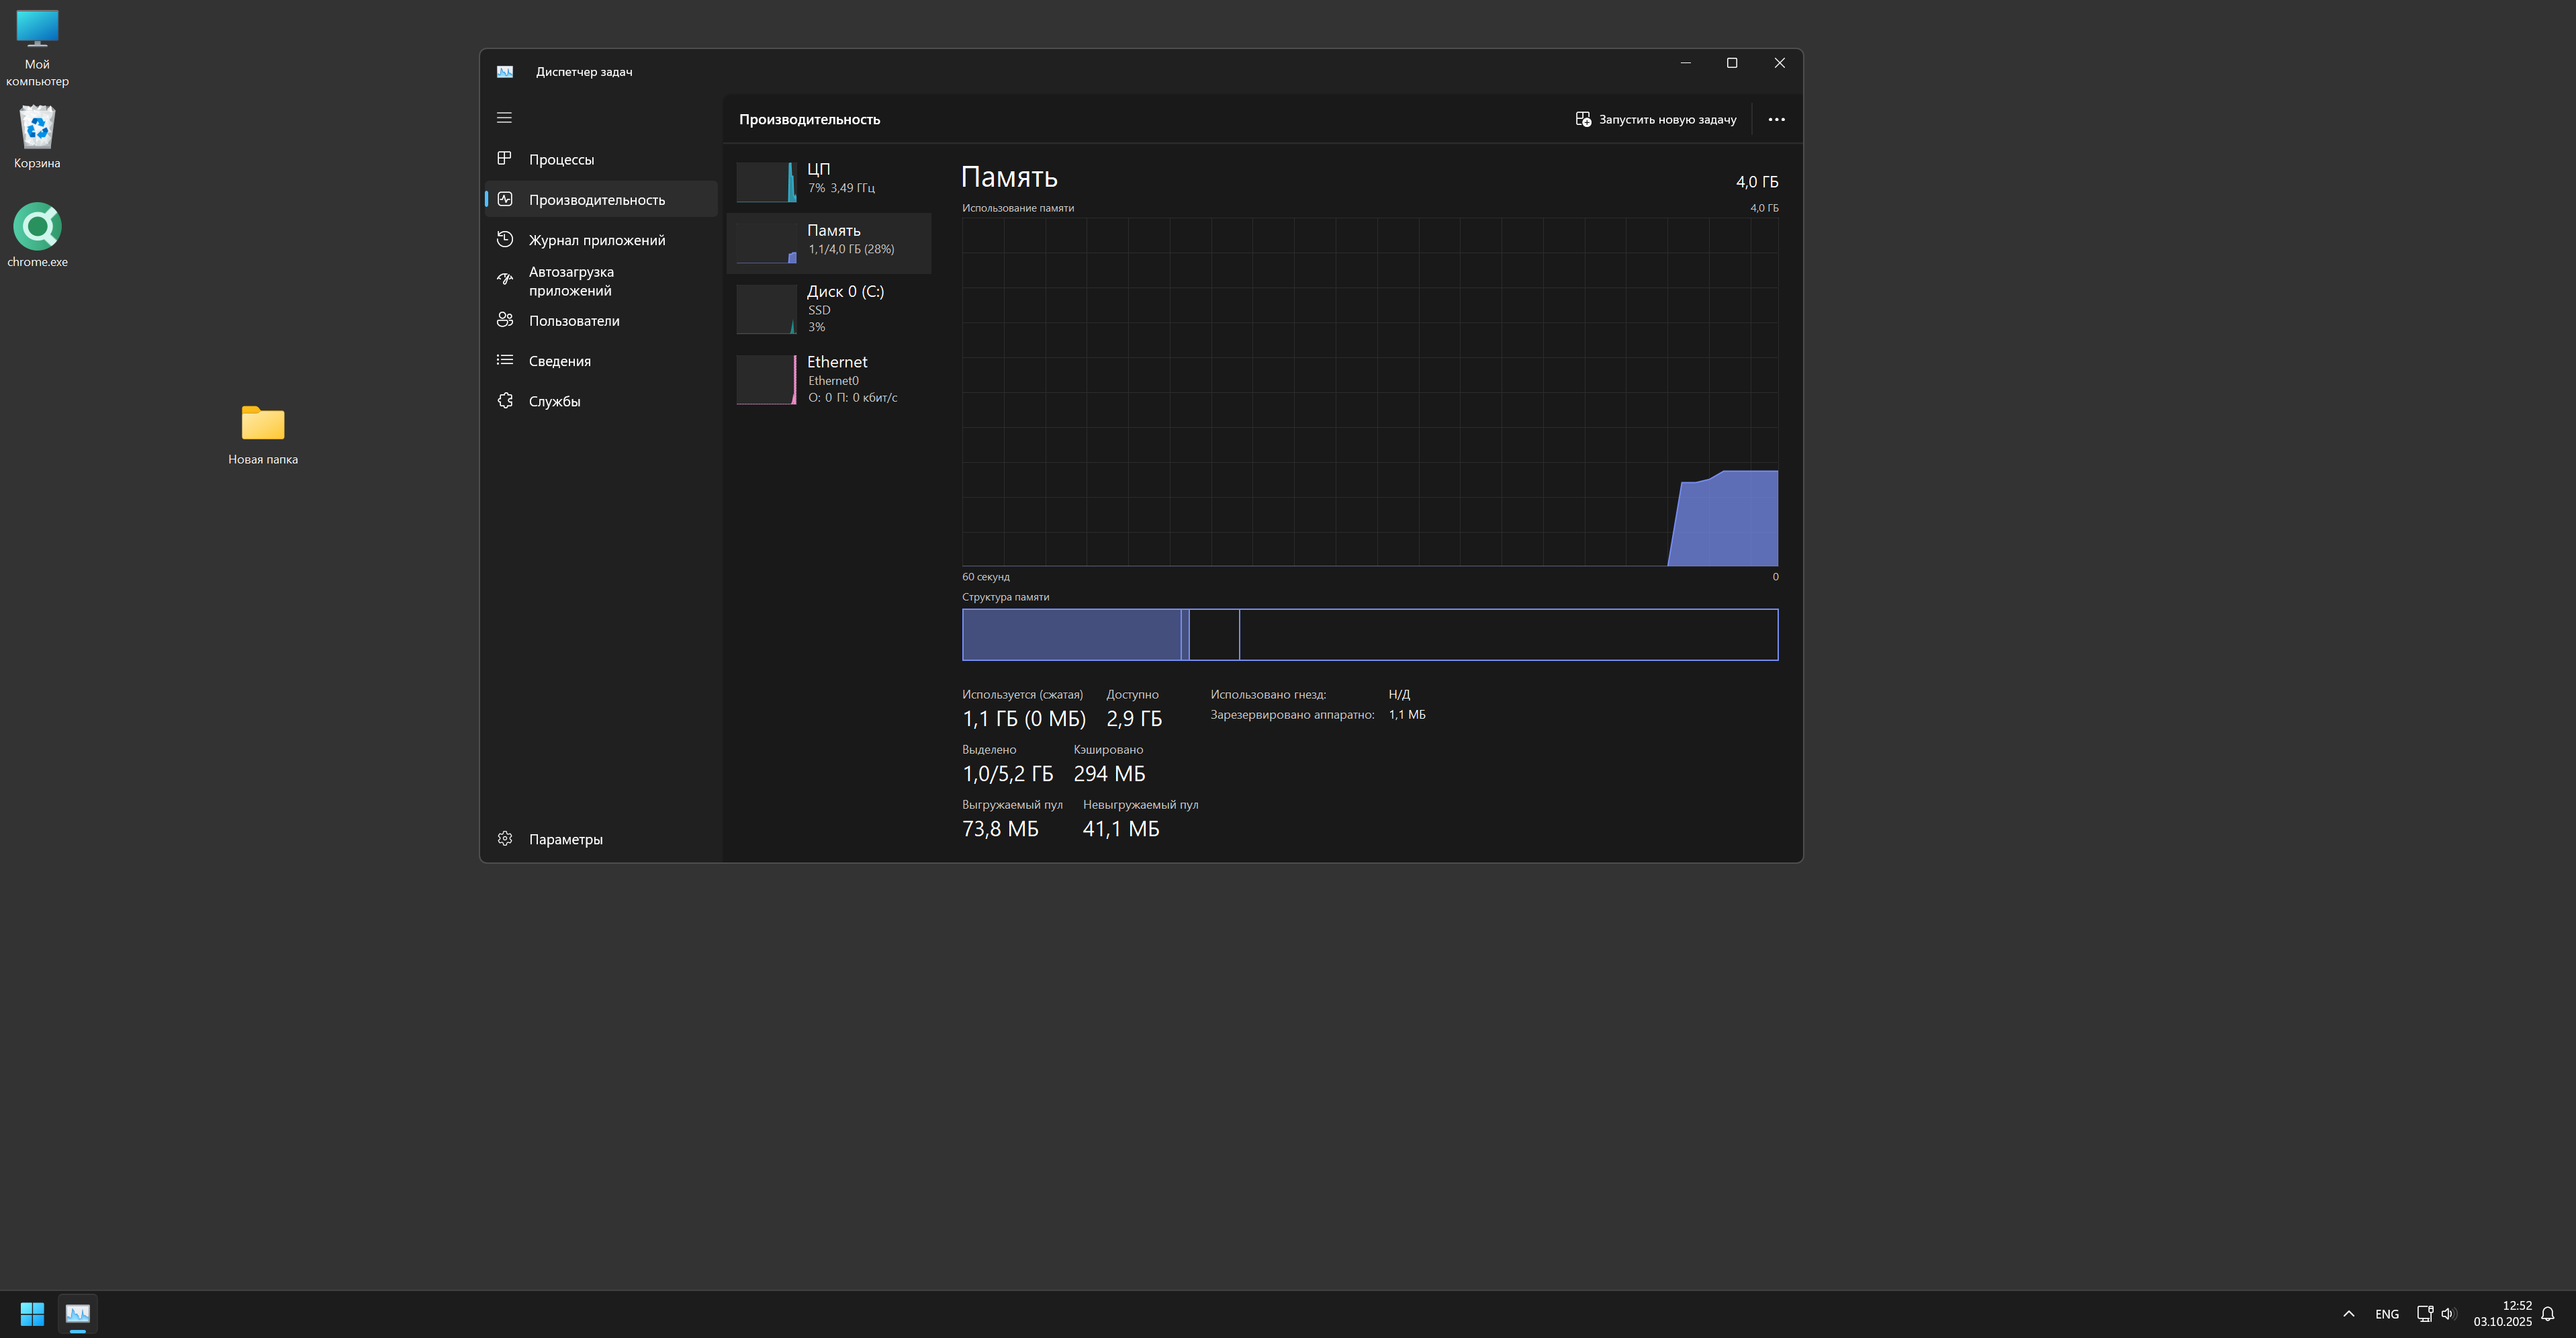Open notification bell in taskbar
This screenshot has height=1338, width=2576.
[2548, 1314]
